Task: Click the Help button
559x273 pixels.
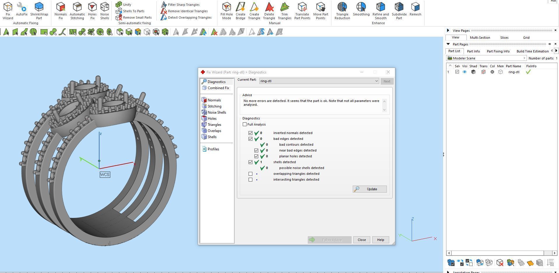Action: pyautogui.click(x=380, y=240)
